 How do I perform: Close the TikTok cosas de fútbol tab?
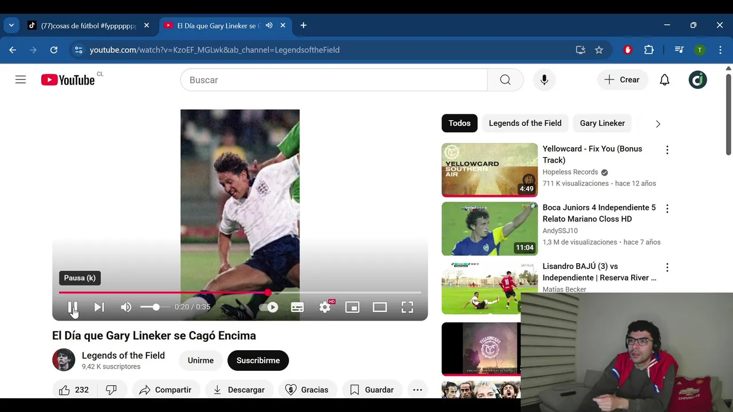point(147,25)
